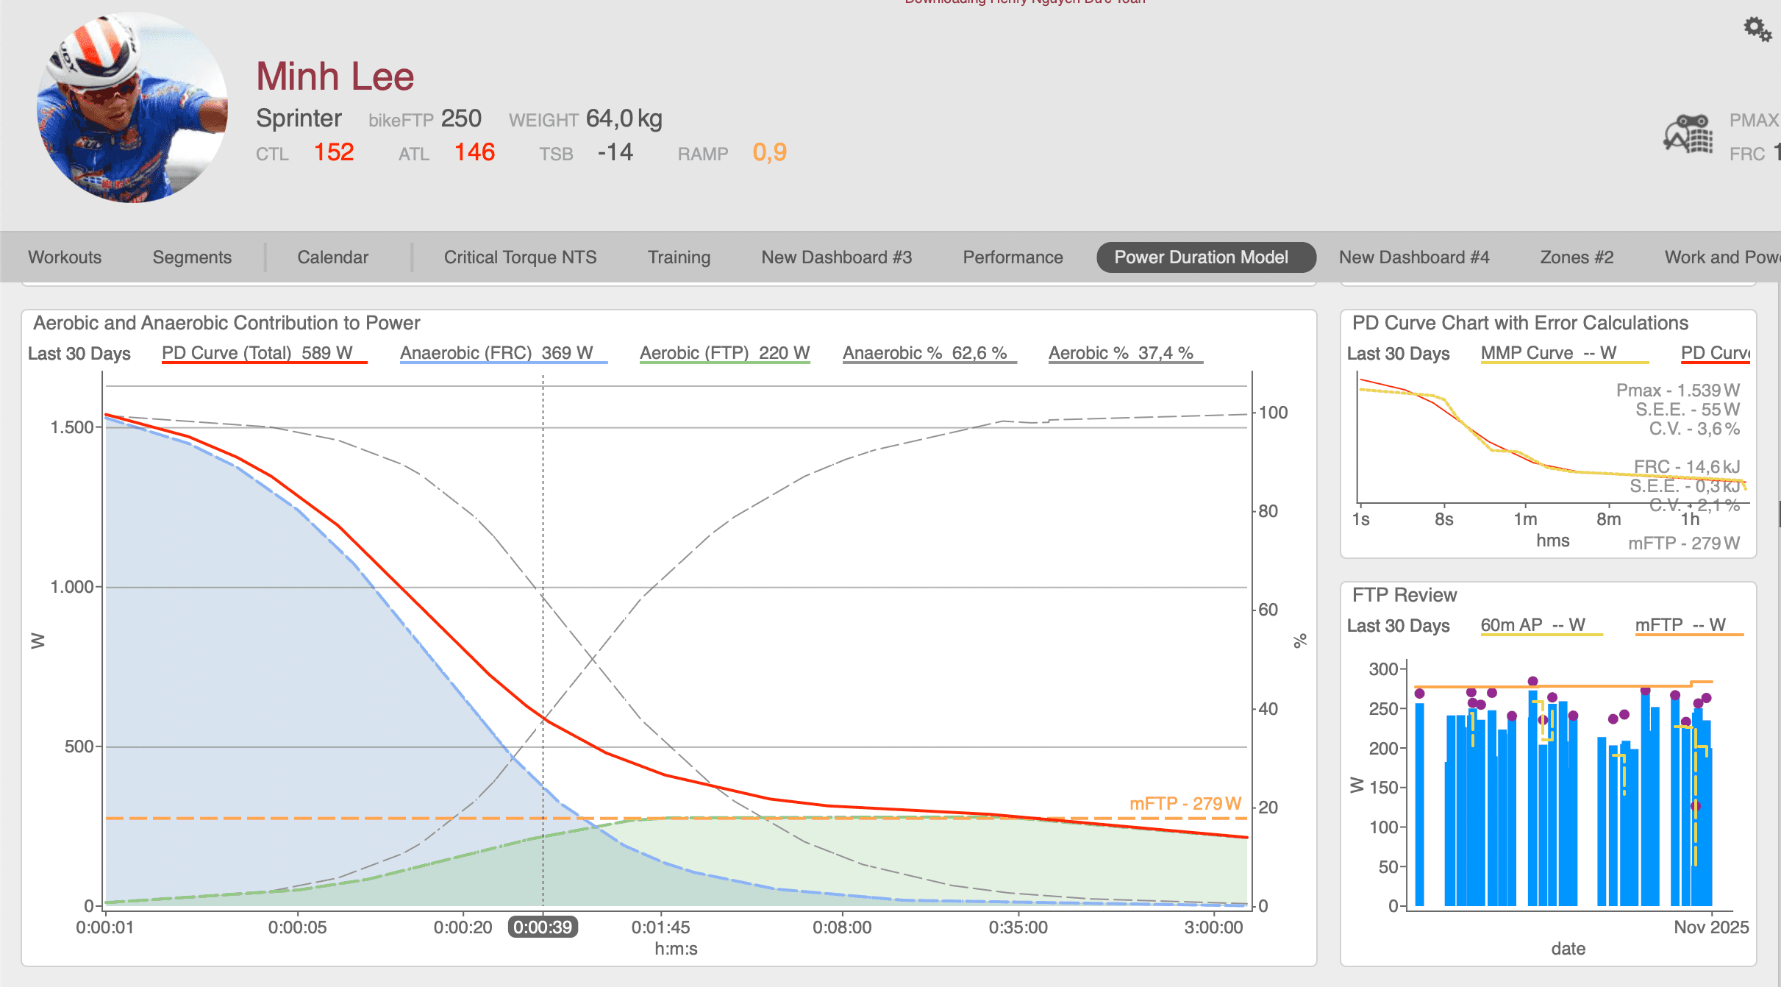
Task: Click the 0:00:39 time marker on axis
Action: click(543, 927)
